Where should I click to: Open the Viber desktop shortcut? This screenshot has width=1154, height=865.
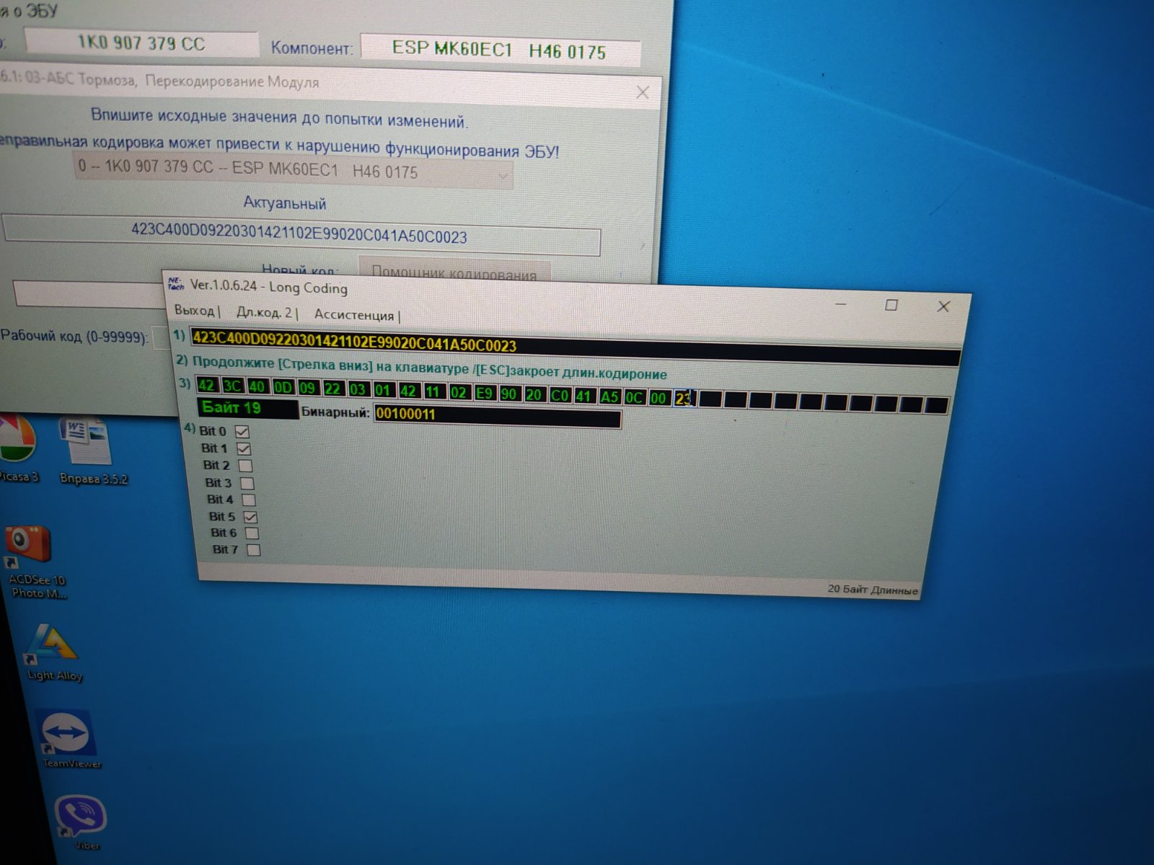coord(80,818)
